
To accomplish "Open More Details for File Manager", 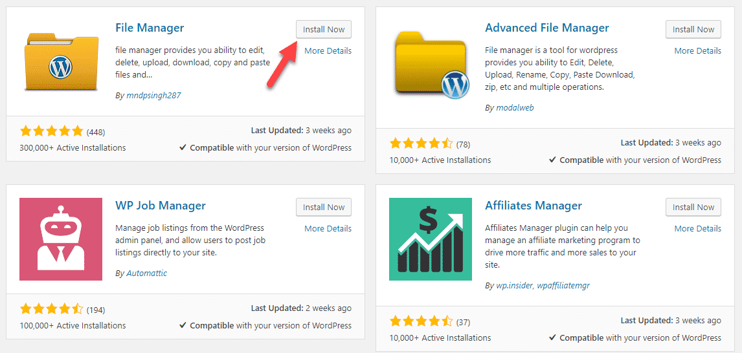I will [x=328, y=50].
